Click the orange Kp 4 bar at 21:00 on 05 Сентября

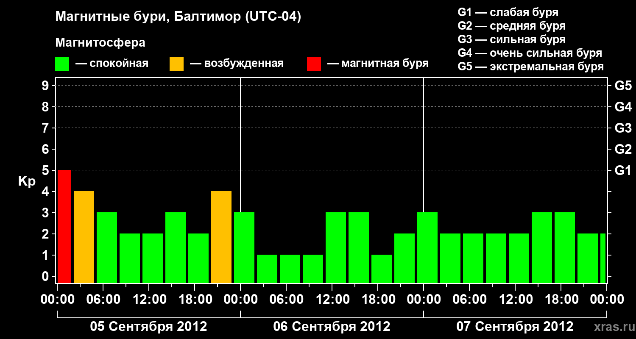(x=221, y=237)
